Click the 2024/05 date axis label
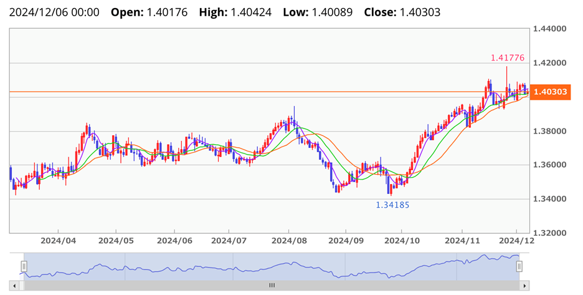Viewport: 583px width, 295px height. (116, 241)
